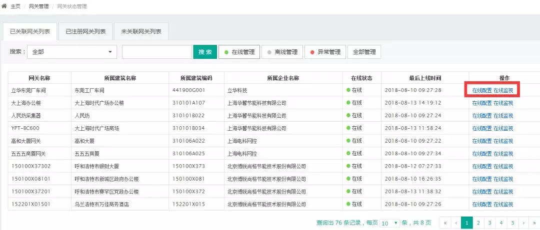
Task: Click 在线监视 for 150100X37201
Action: point(503,192)
